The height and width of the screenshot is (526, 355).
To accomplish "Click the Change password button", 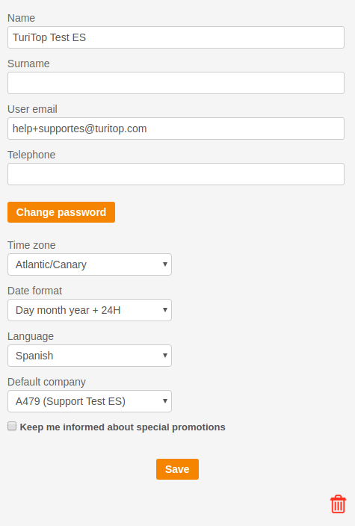I will 61,212.
